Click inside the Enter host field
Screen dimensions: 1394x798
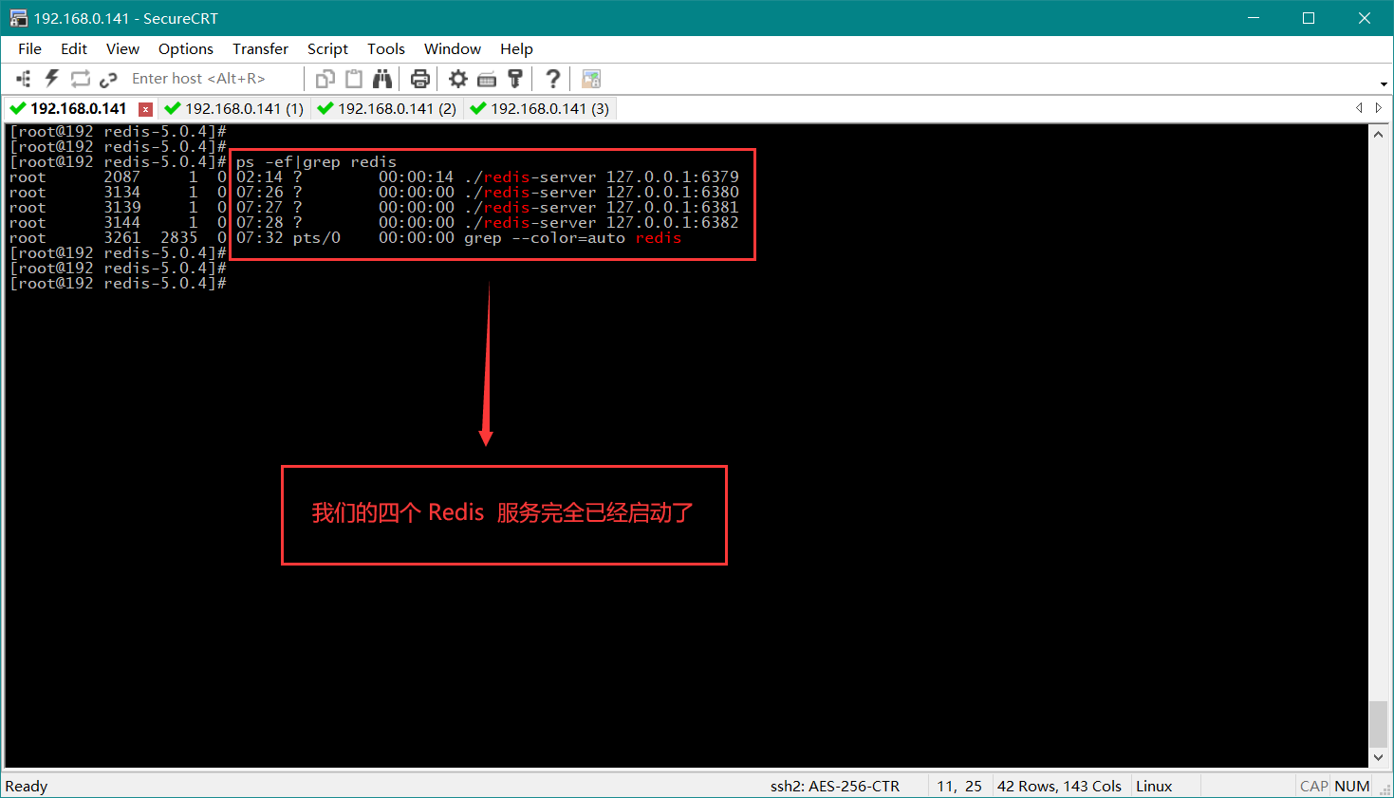click(x=199, y=79)
